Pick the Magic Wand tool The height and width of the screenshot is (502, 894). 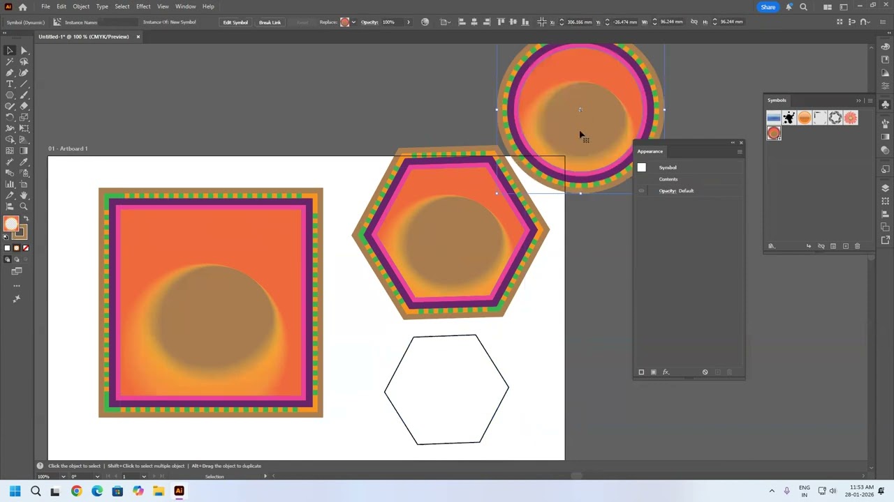(10, 61)
